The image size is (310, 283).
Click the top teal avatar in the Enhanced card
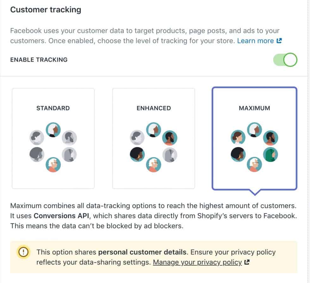click(x=154, y=129)
